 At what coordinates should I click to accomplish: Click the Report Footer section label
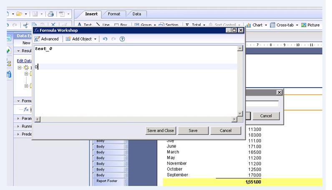[107, 181]
